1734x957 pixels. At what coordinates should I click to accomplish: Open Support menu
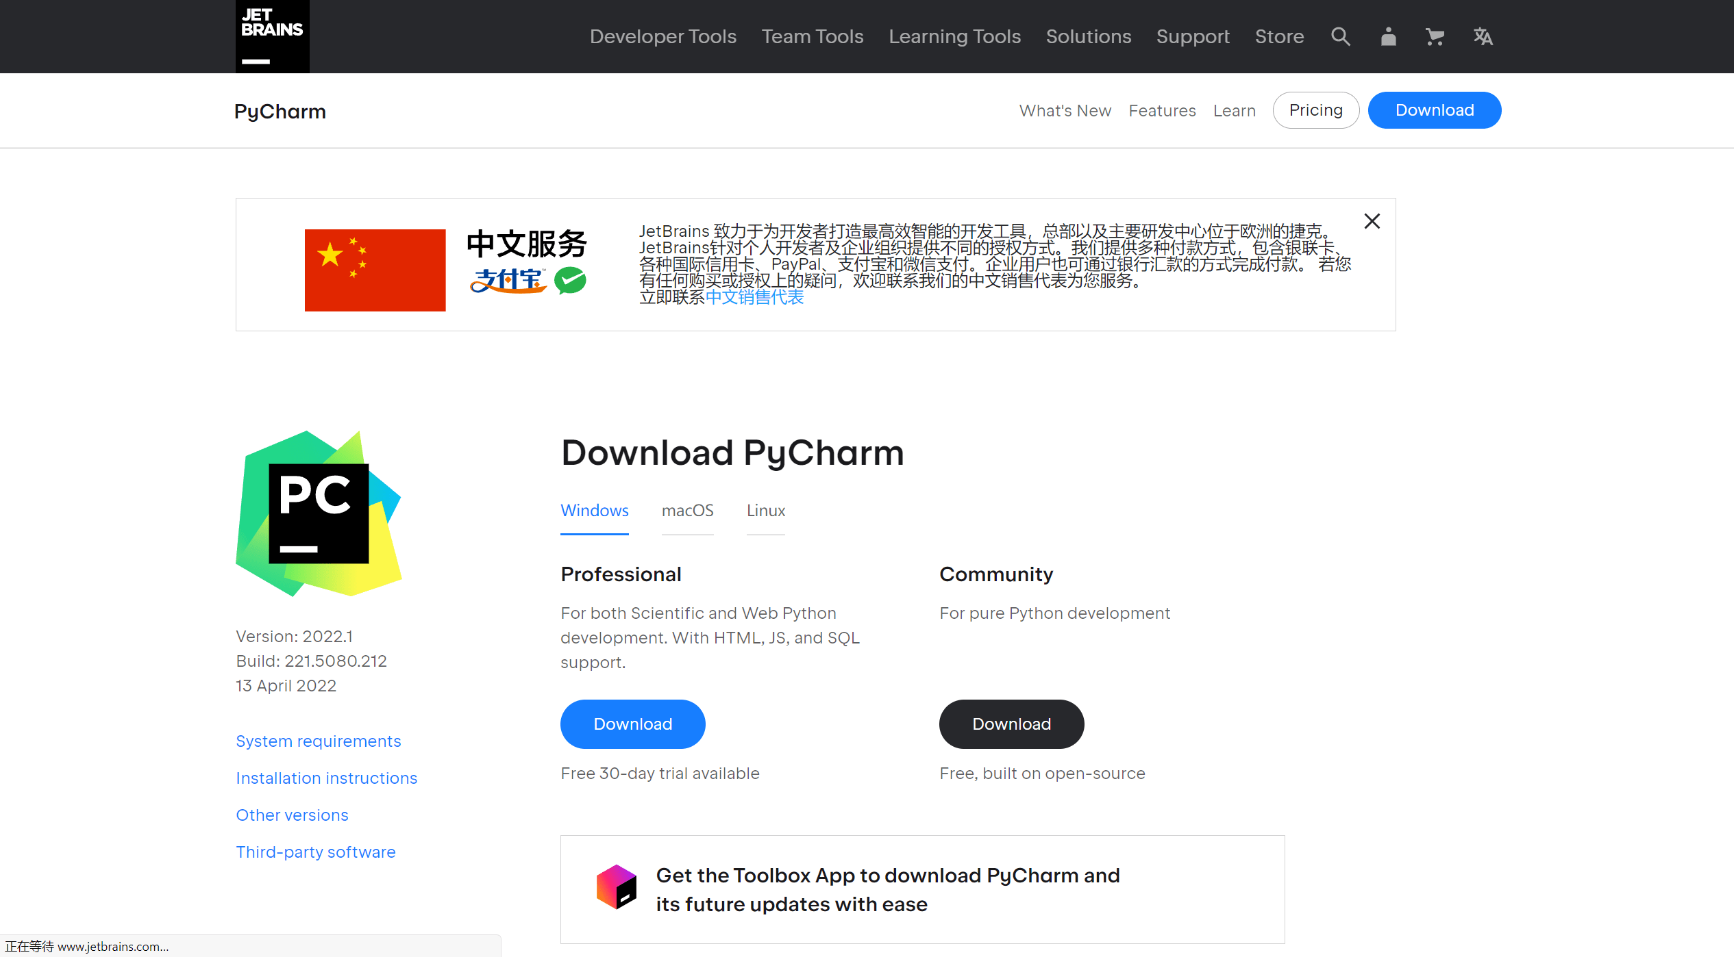tap(1193, 36)
